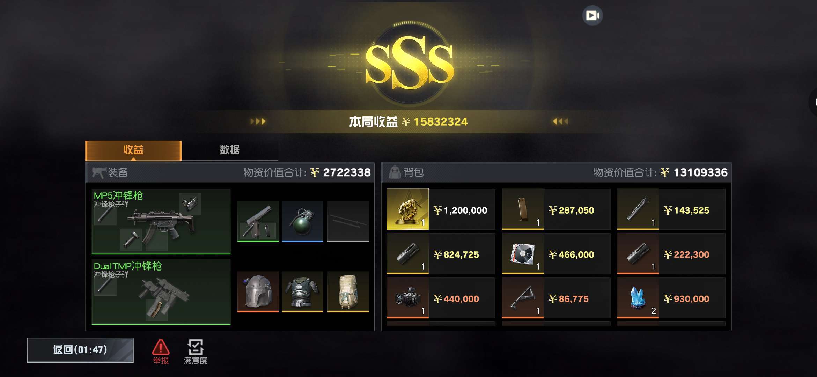Select the magazine item worth ¥287,050
The image size is (817, 377).
tap(556, 209)
